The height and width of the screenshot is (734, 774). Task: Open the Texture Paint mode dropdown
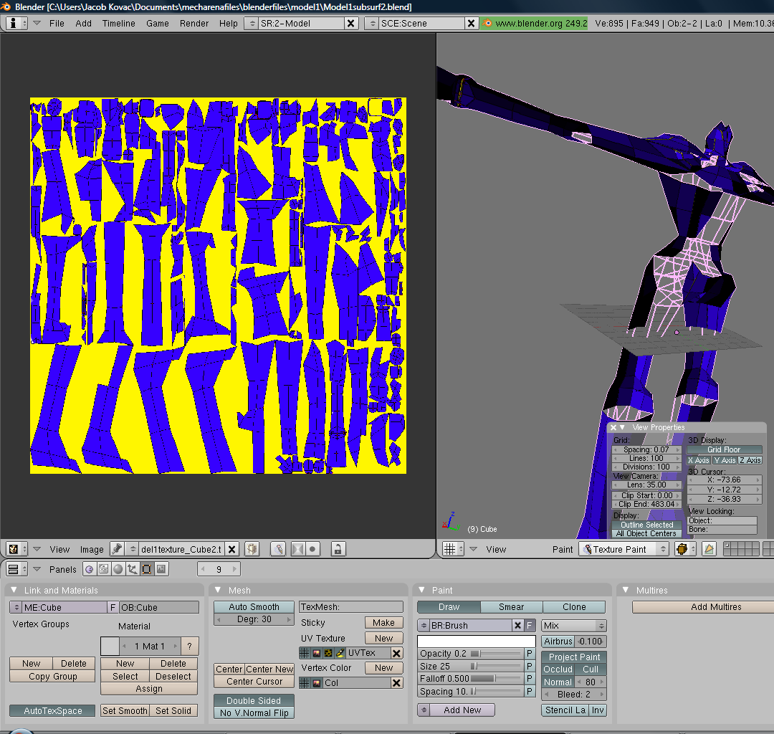[623, 549]
